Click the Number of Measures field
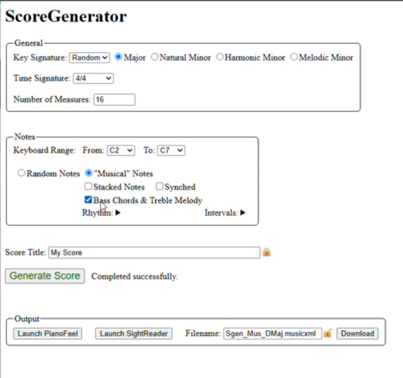Viewport: 403px width, 378px height. (x=114, y=99)
